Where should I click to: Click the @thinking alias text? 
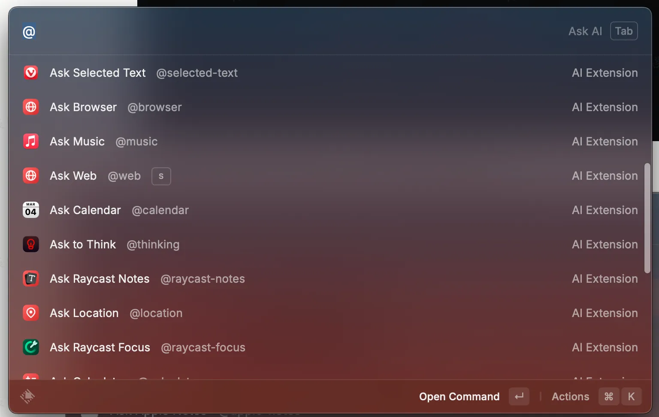153,244
